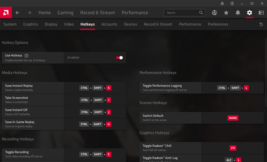This screenshot has height=162, width=267.
Task: Switch to the Accounts tab
Action: click(109, 24)
